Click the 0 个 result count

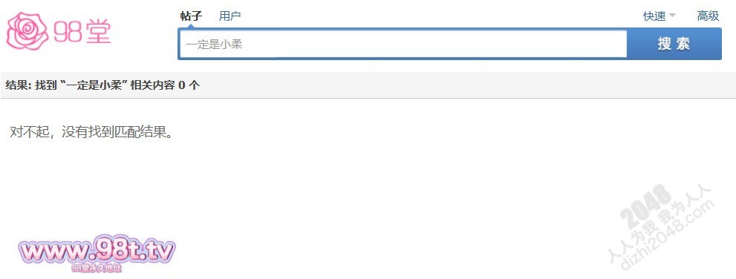189,85
